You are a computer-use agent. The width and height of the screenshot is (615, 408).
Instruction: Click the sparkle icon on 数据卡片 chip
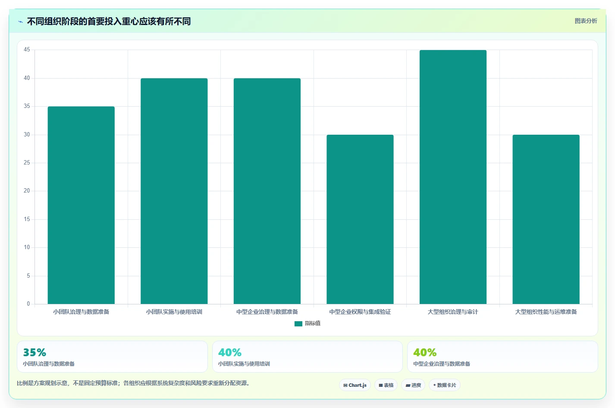434,385
